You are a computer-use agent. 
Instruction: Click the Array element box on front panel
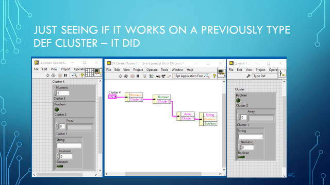point(79,127)
